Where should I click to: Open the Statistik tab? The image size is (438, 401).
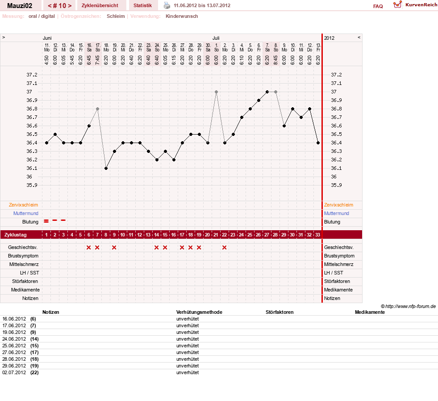[x=142, y=5]
